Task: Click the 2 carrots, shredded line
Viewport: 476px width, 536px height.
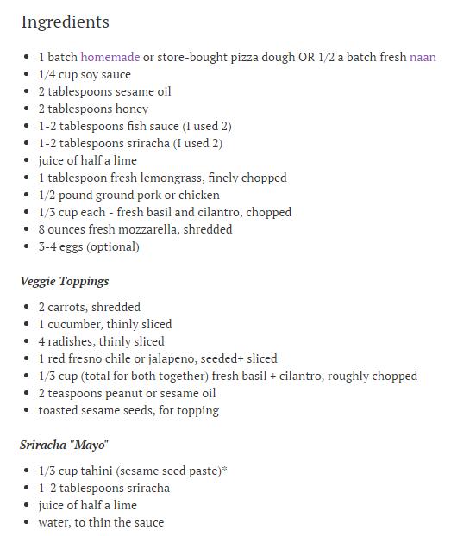Action: (90, 307)
